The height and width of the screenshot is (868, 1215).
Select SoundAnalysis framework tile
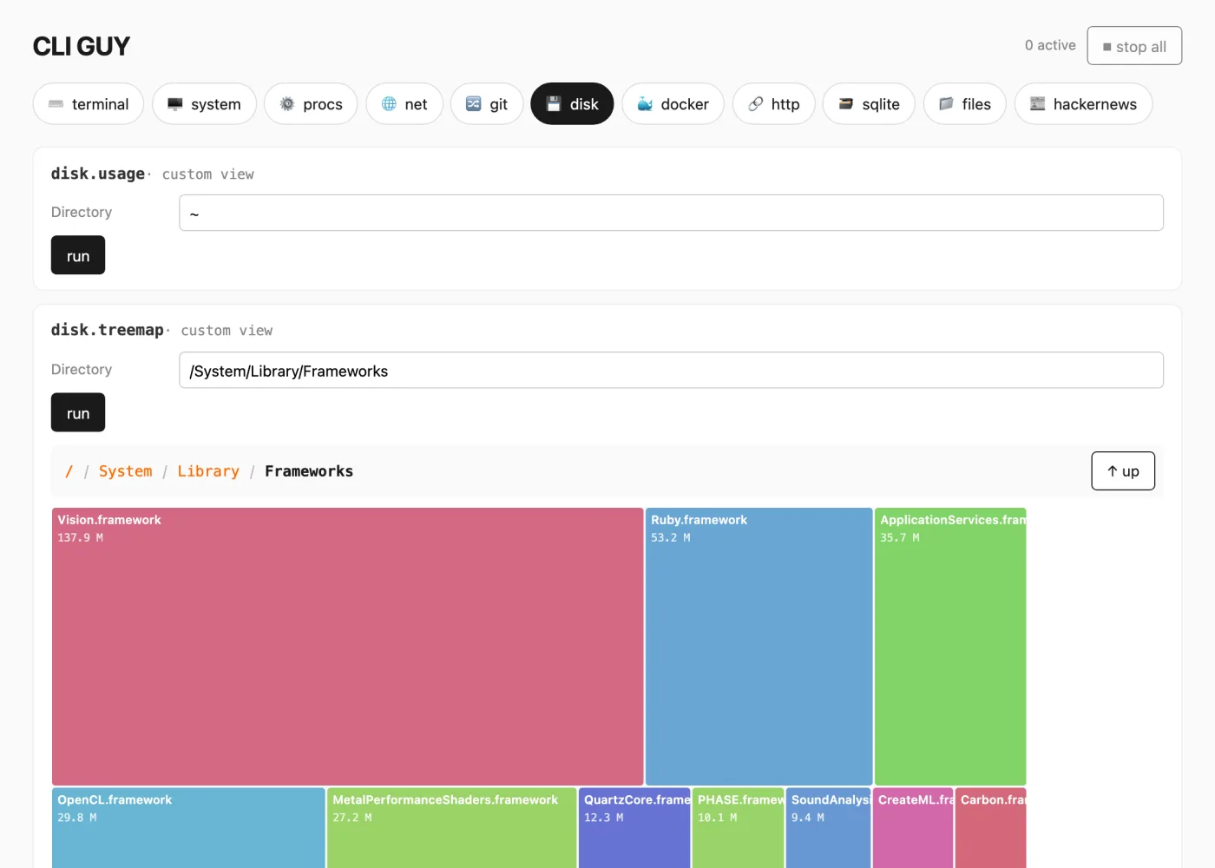[x=828, y=828]
